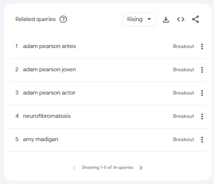Go to previous page of queries
The image size is (214, 184).
pos(74,168)
